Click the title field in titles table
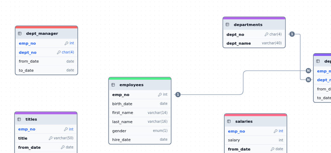 coord(46,138)
